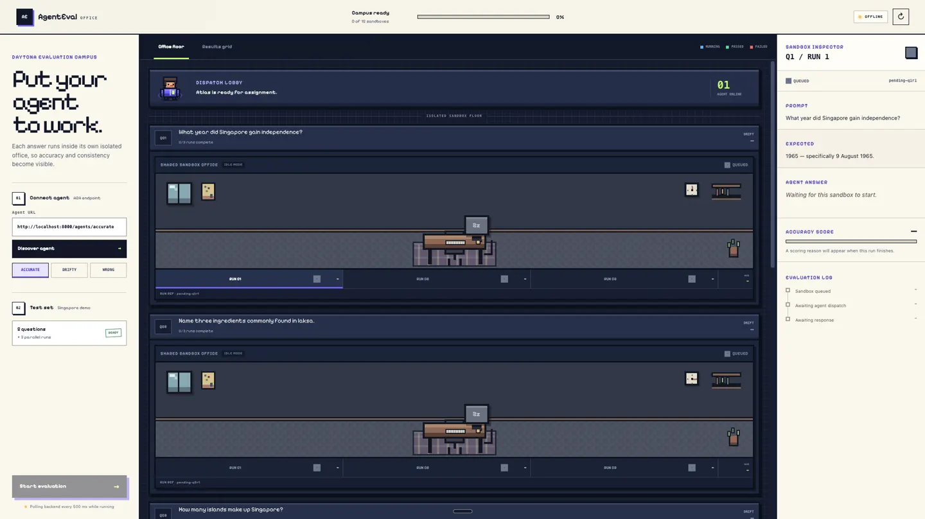The image size is (925, 519).
Task: Click the Start evaluation button
Action: tap(69, 486)
